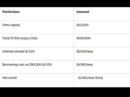Click the Particulars column header

point(11,12)
